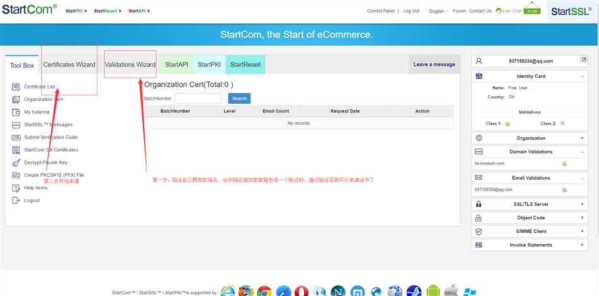The image size is (599, 296).
Task: Open the Validations Wizard tab
Action: (130, 65)
